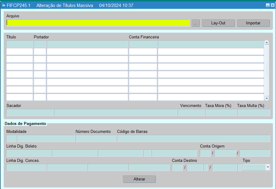Image resolution: width=276 pixels, height=189 pixels.
Task: Select the first row Título cell
Action: tap(20, 44)
